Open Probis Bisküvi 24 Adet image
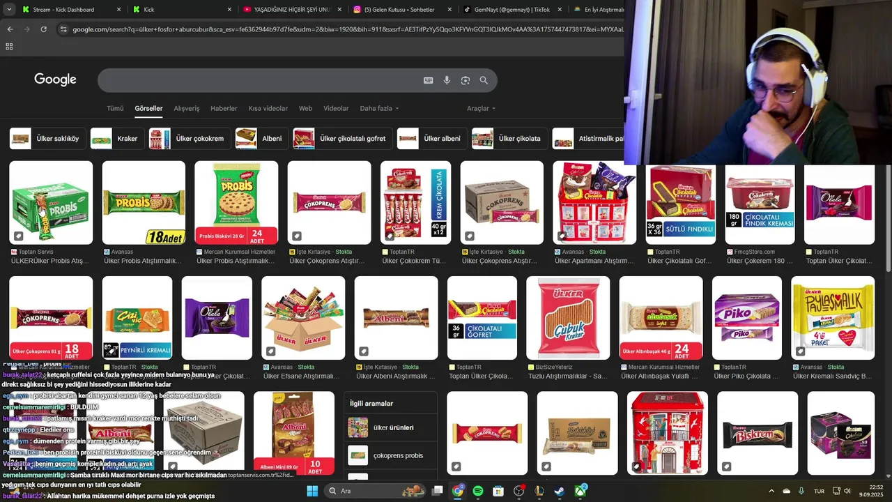 coord(236,203)
